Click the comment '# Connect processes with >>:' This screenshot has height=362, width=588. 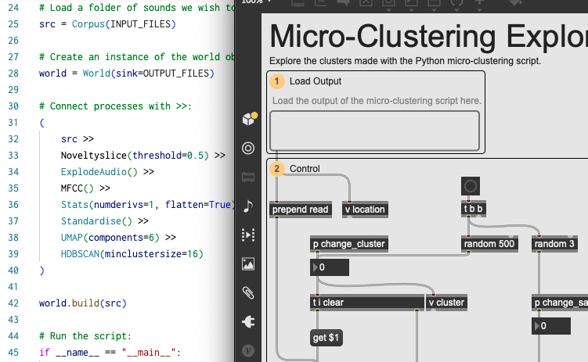coord(116,106)
